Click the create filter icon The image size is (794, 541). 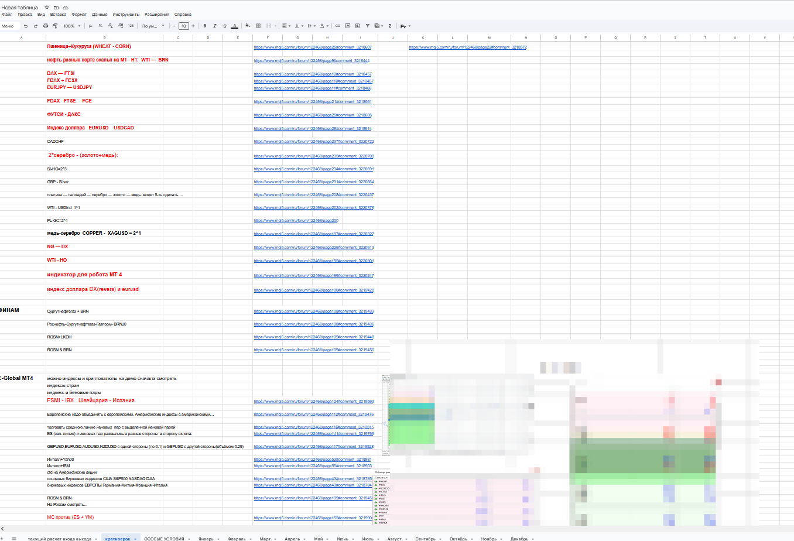(x=368, y=26)
